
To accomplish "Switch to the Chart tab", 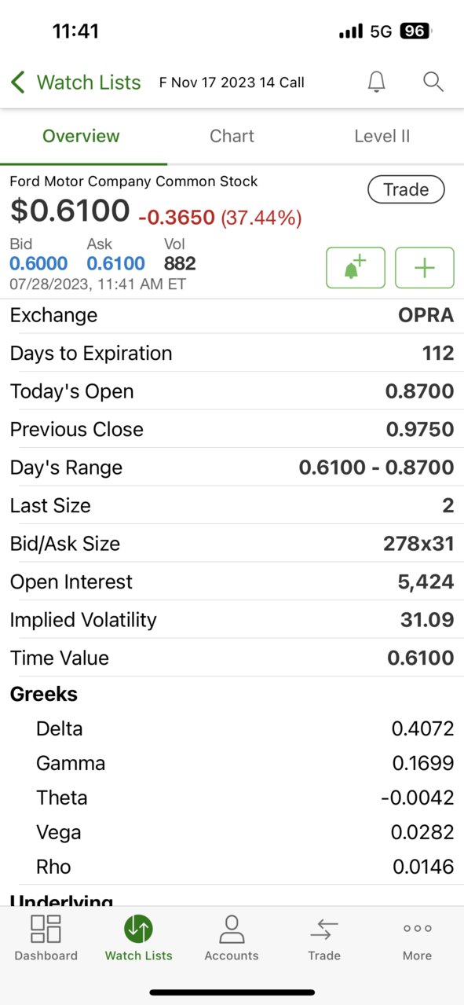I will [x=232, y=136].
